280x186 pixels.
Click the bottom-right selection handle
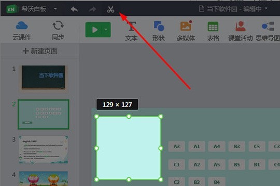tap(161, 179)
